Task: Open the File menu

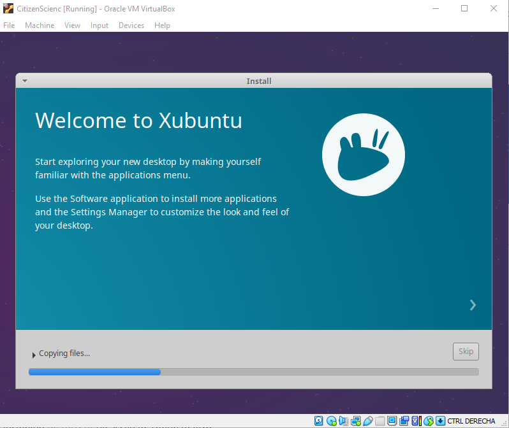Action: tap(9, 25)
